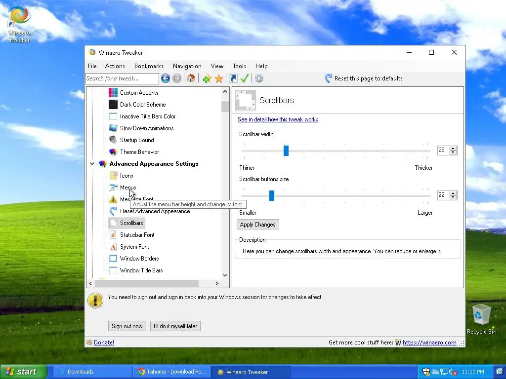Open bookmarks with the yellow star icon
Screen dimensions: 506x379
pos(219,78)
